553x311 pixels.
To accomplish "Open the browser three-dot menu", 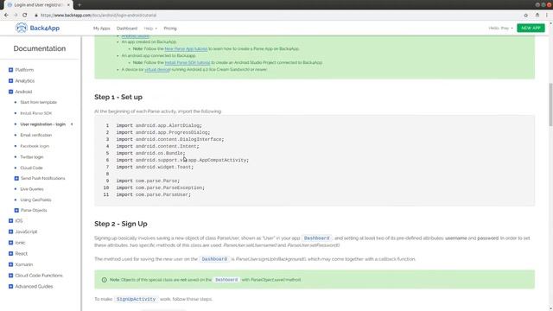I will pos(547,16).
